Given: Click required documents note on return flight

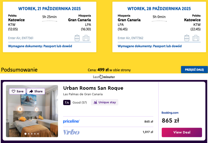Looking at the screenshot, I should [149, 46].
